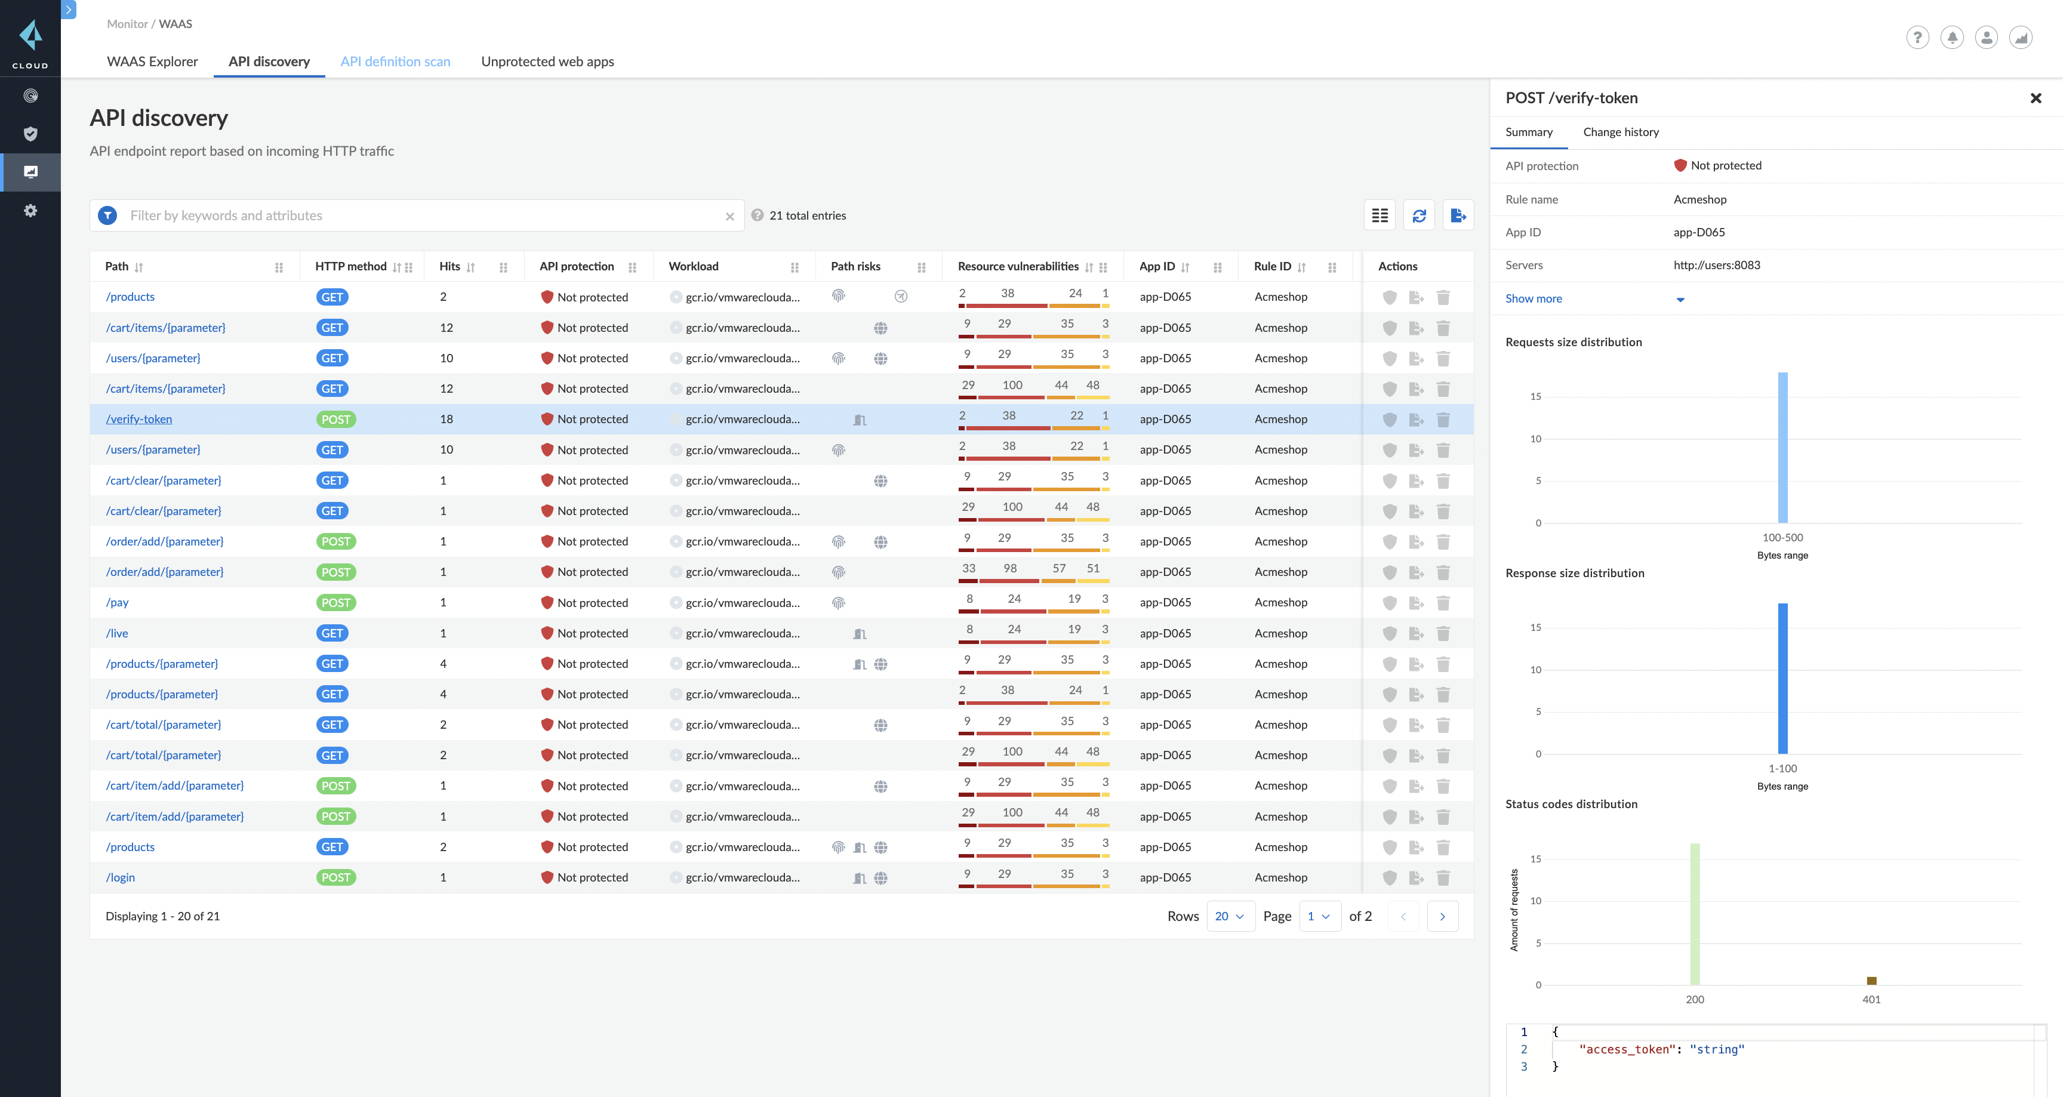Clear the filter with the X icon

[729, 216]
